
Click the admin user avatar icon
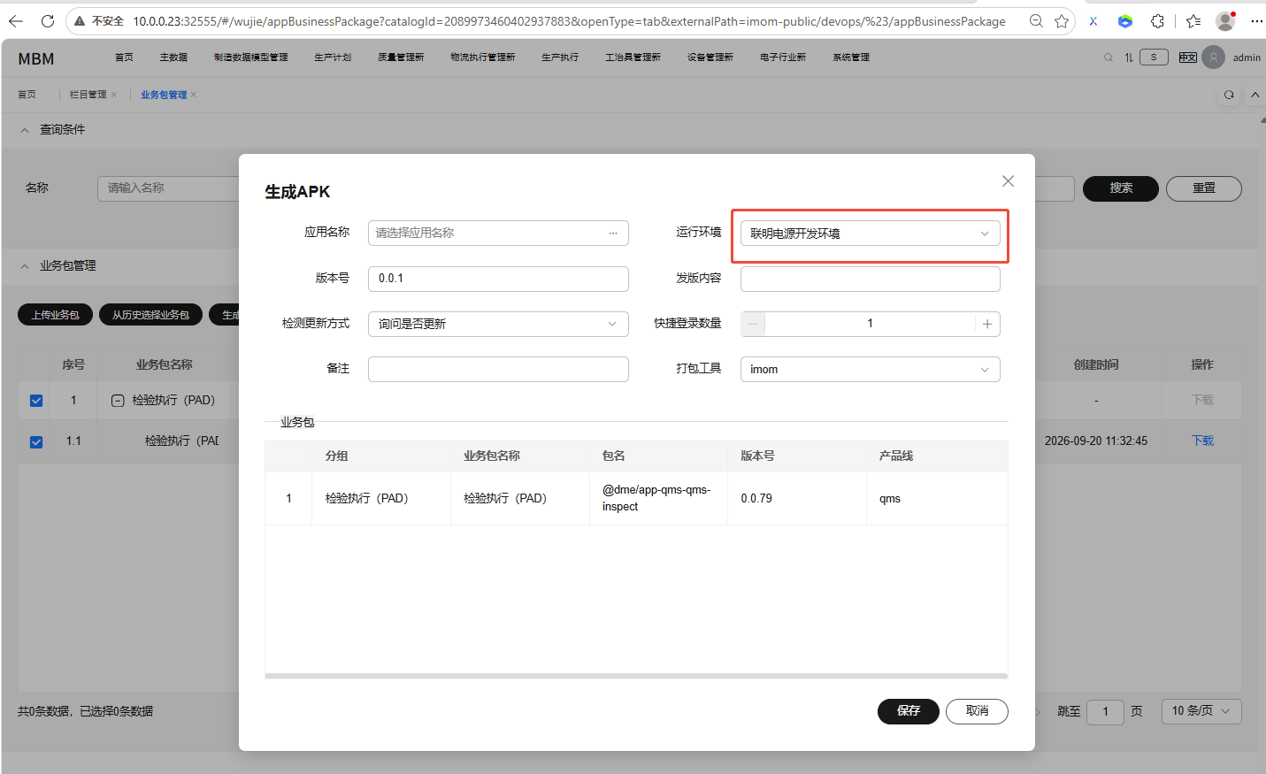coord(1214,57)
